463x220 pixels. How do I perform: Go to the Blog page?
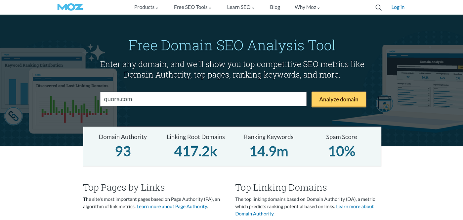click(x=275, y=7)
